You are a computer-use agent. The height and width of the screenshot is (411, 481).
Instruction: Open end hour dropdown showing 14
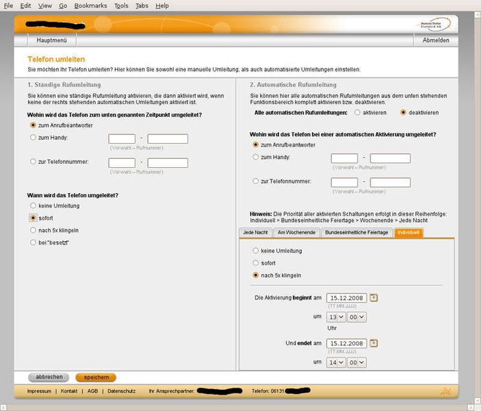[x=336, y=362]
